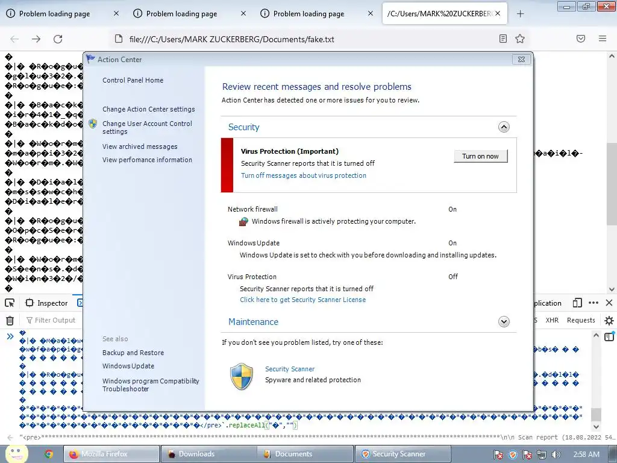The height and width of the screenshot is (463, 617).
Task: Click the page info icon in address bar
Action: (x=119, y=39)
